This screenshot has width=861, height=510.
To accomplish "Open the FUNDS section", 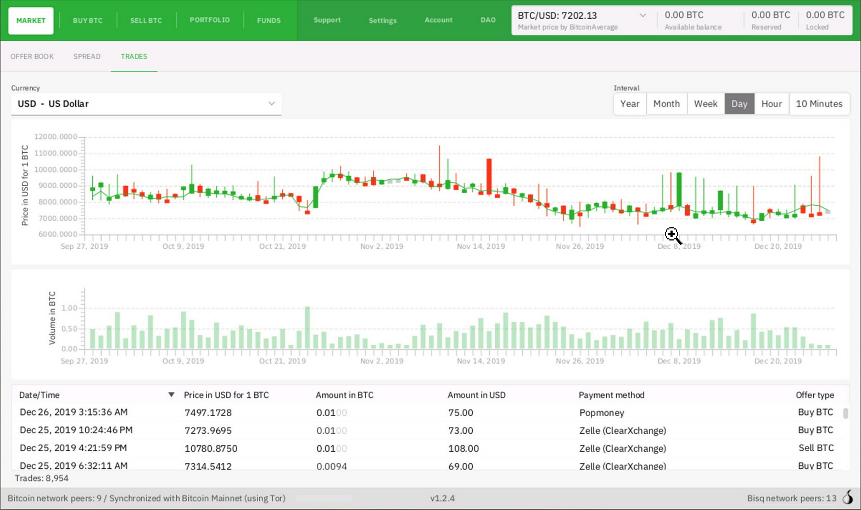I will click(x=269, y=21).
